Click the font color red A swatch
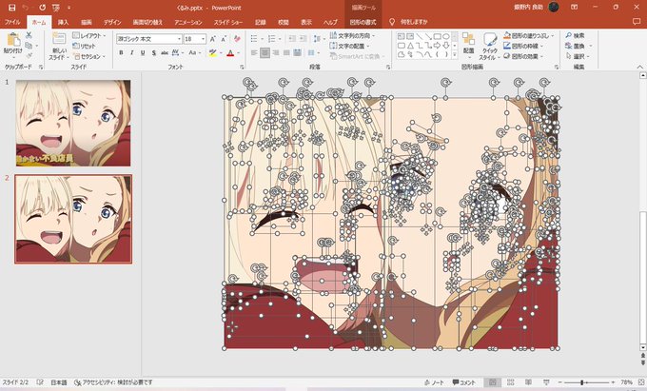This screenshot has height=391, width=647. pyautogui.click(x=230, y=52)
